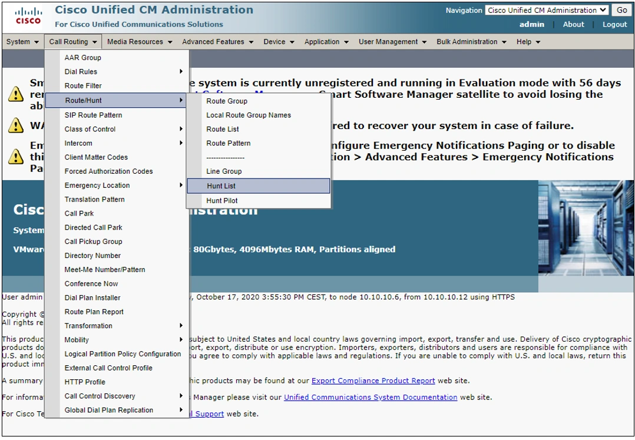Click the Logout link

pyautogui.click(x=614, y=24)
